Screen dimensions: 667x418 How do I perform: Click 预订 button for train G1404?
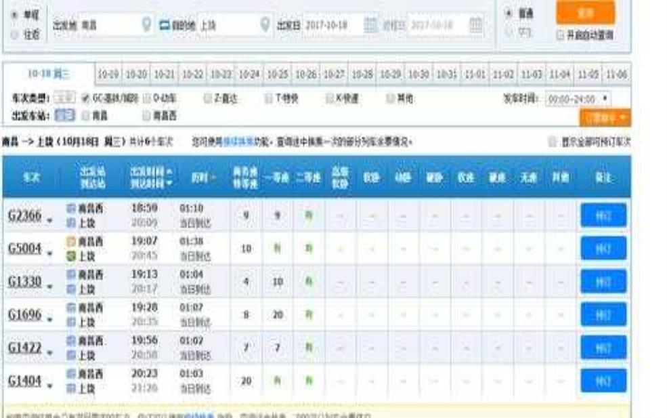(x=603, y=380)
